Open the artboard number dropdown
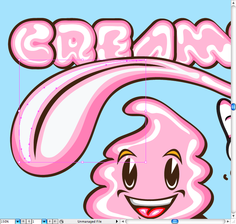This screenshot has width=236, height=224. [x=44, y=222]
